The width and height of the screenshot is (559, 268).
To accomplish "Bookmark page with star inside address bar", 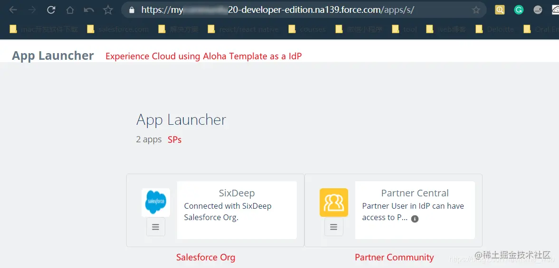I will pos(476,10).
